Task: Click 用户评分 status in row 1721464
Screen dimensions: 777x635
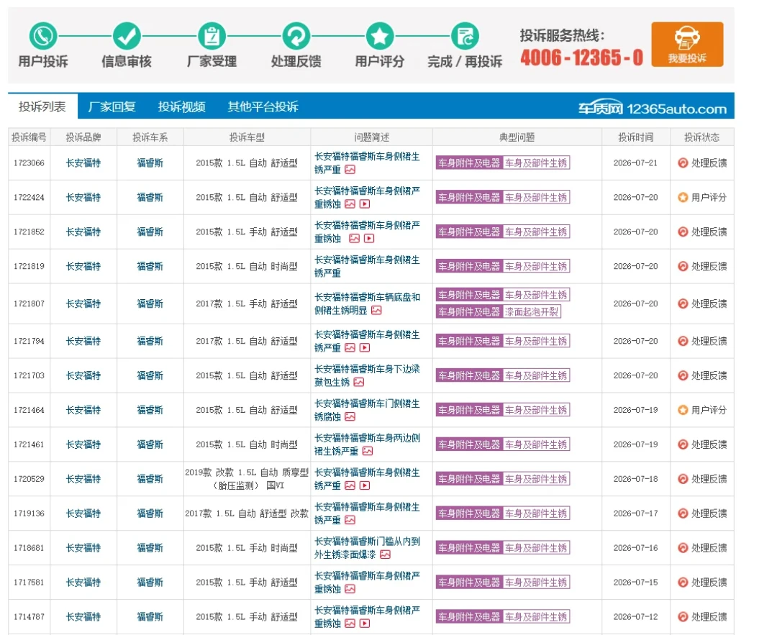Action: (702, 410)
